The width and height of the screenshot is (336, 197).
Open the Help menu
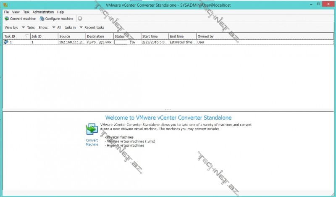(60, 12)
